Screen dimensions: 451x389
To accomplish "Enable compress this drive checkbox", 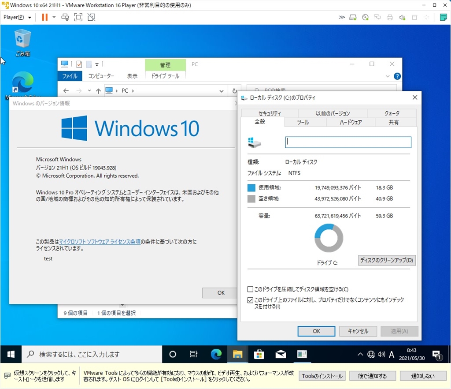I will click(x=250, y=289).
